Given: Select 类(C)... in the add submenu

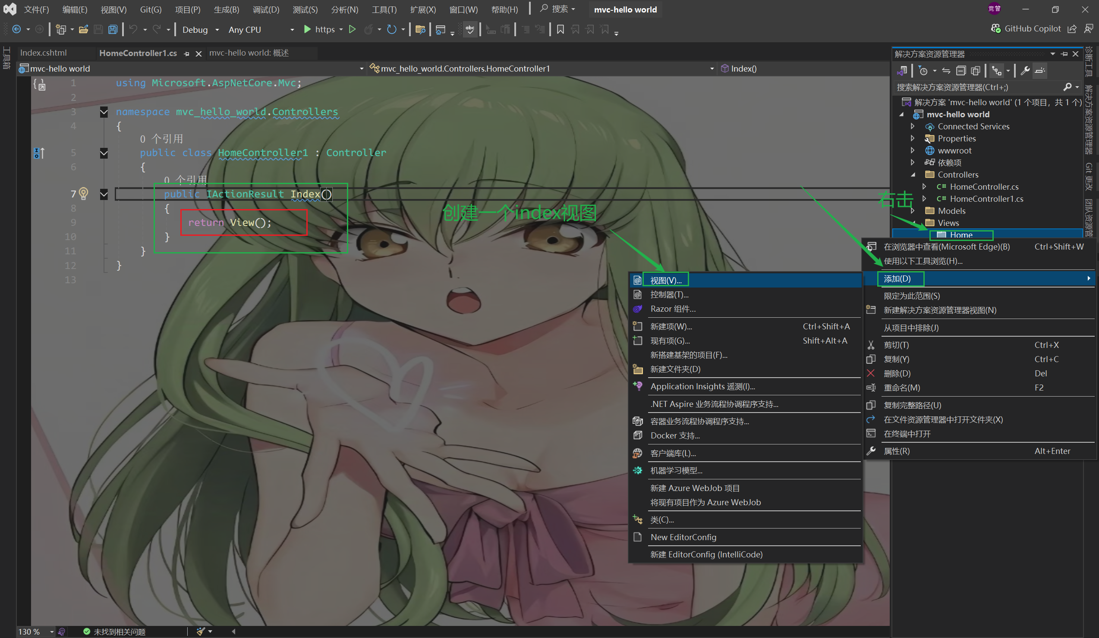Looking at the screenshot, I should (x=745, y=520).
